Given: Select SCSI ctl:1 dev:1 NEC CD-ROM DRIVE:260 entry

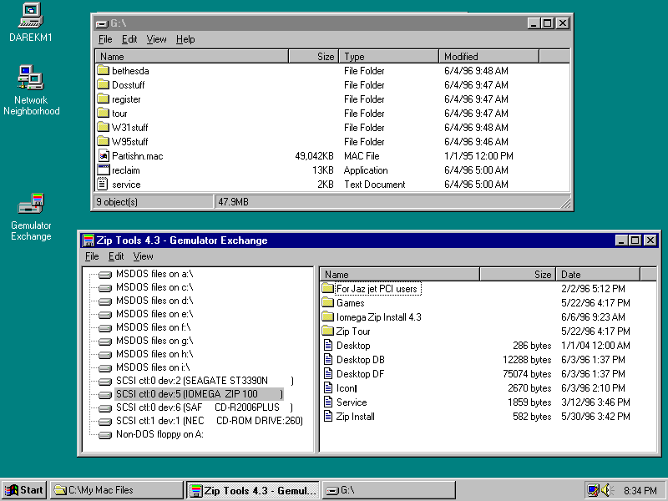Looking at the screenshot, I should tap(210, 421).
